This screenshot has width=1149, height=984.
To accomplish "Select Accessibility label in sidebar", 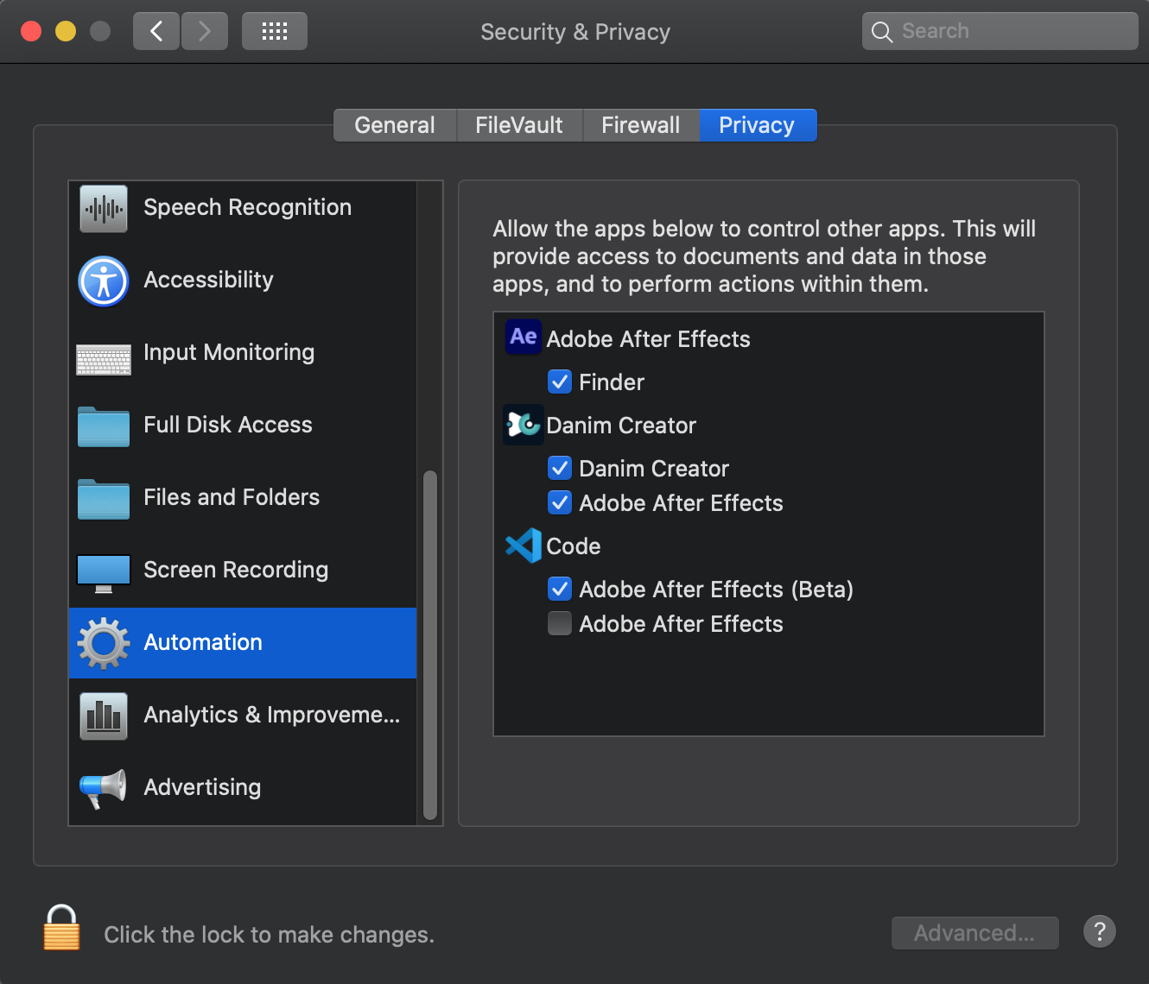I will tap(208, 280).
